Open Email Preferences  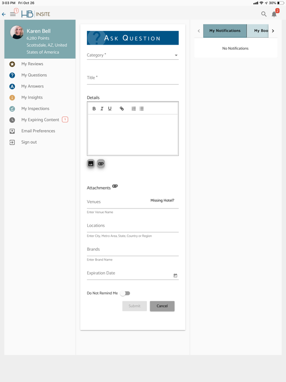(x=38, y=131)
